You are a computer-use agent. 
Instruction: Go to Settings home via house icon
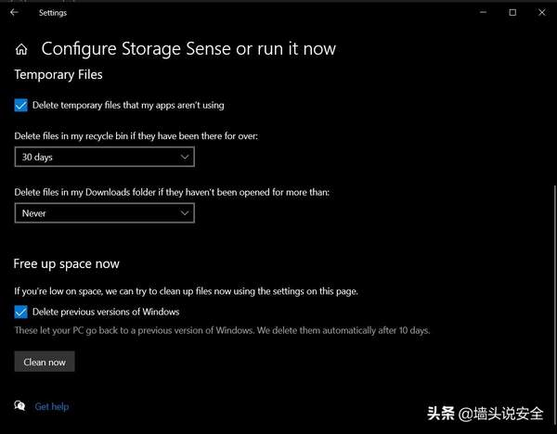click(x=21, y=49)
